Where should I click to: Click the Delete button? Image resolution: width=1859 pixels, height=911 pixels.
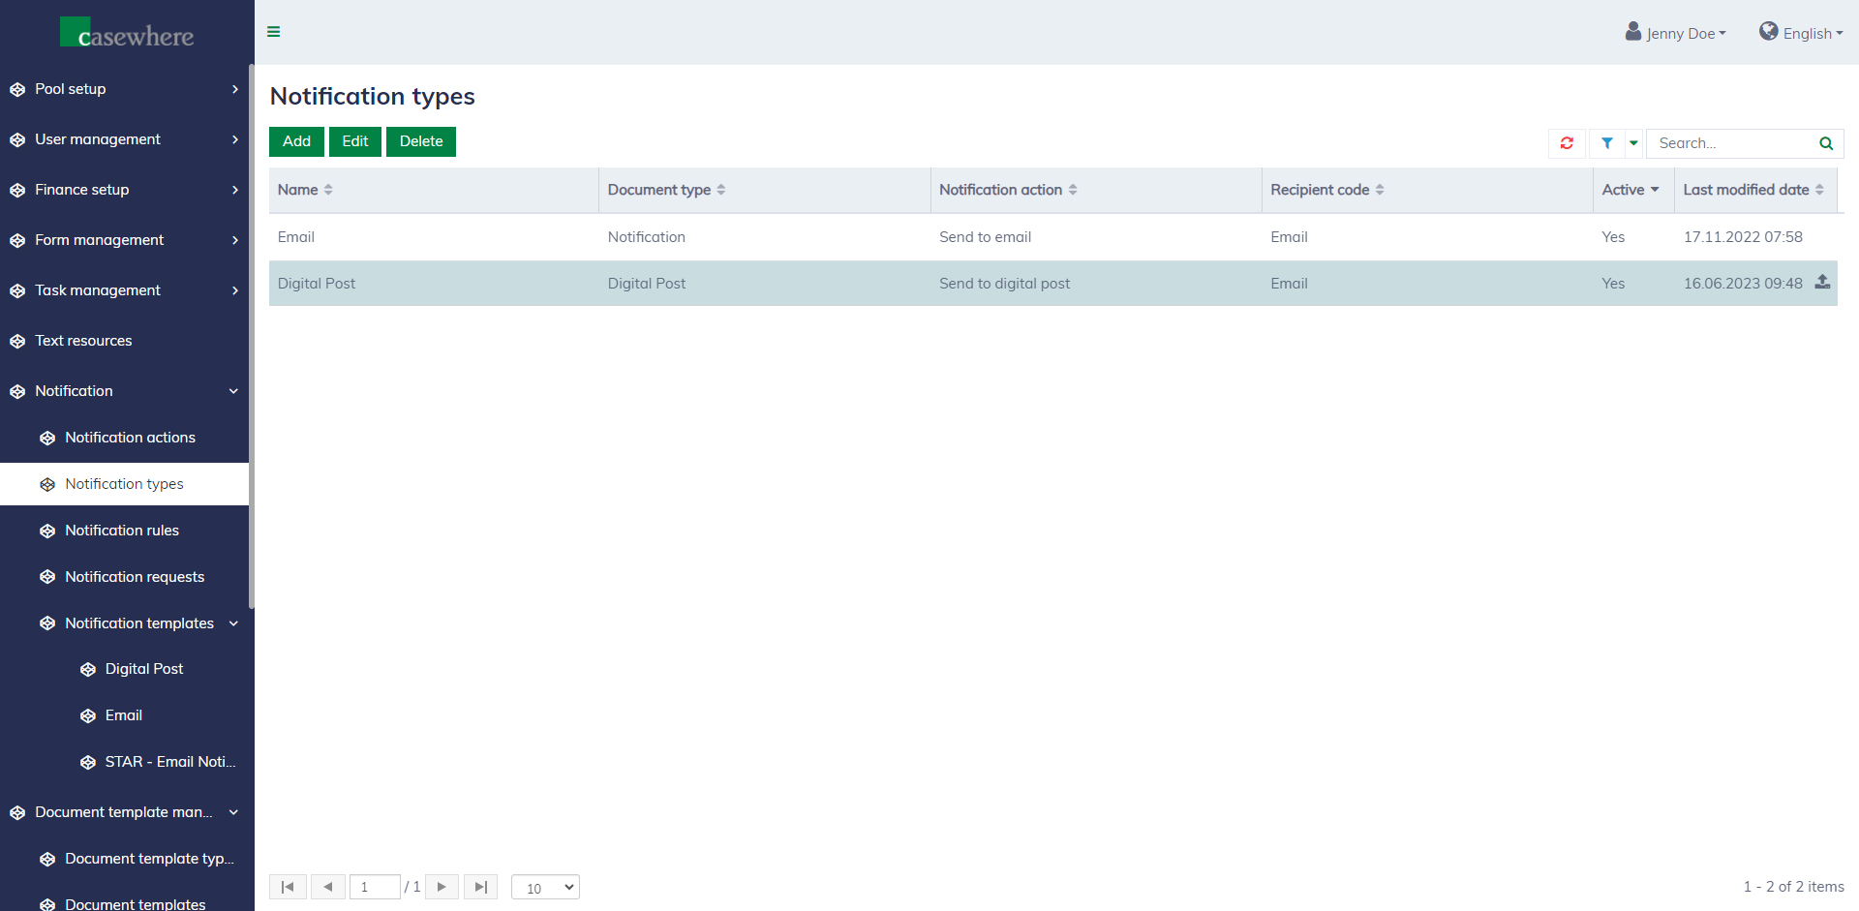(x=421, y=141)
